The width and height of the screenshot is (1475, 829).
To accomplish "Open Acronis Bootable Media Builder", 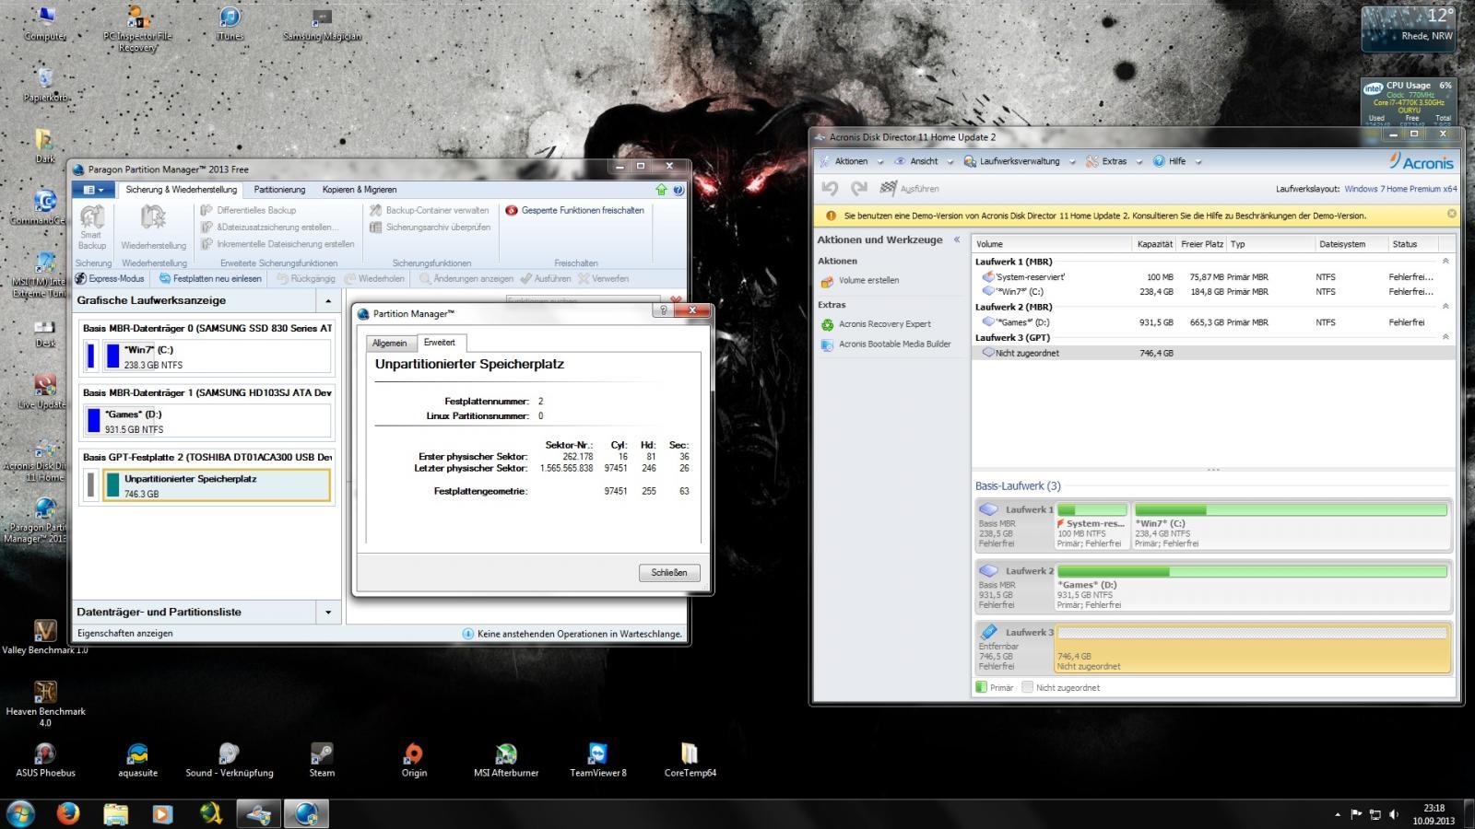I will click(886, 344).
